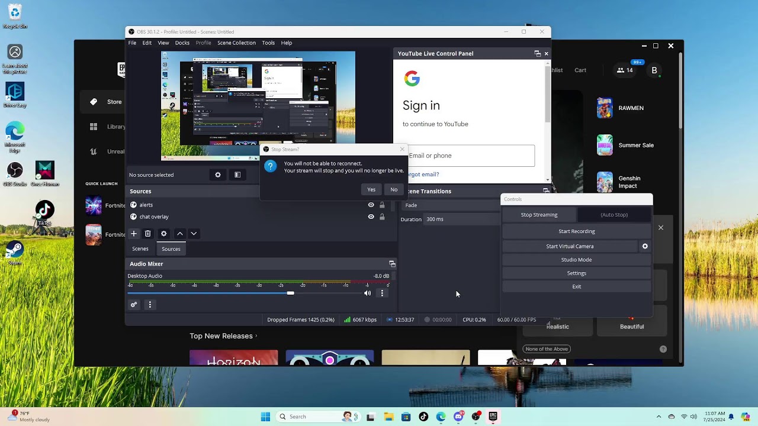Confirm stopping stream with Yes button
This screenshot has width=758, height=426.
coord(371,189)
